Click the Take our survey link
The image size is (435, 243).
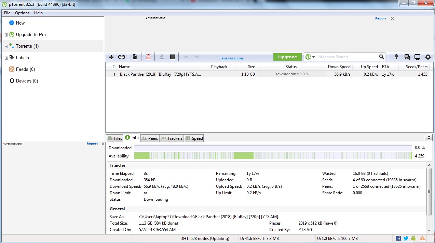232,58
